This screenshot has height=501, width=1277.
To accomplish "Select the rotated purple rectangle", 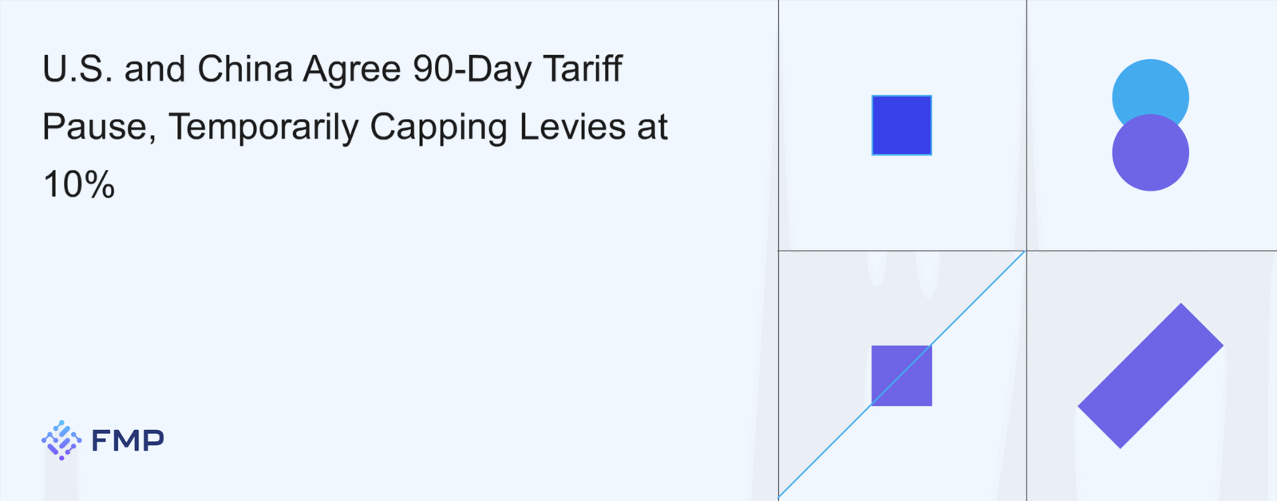I will click(x=1150, y=376).
